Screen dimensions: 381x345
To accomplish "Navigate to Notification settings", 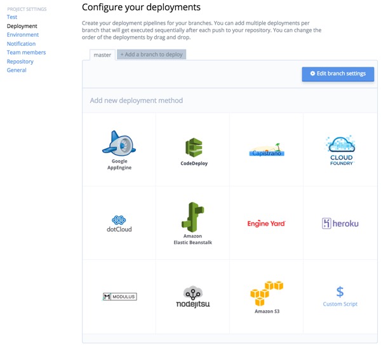I will [21, 44].
